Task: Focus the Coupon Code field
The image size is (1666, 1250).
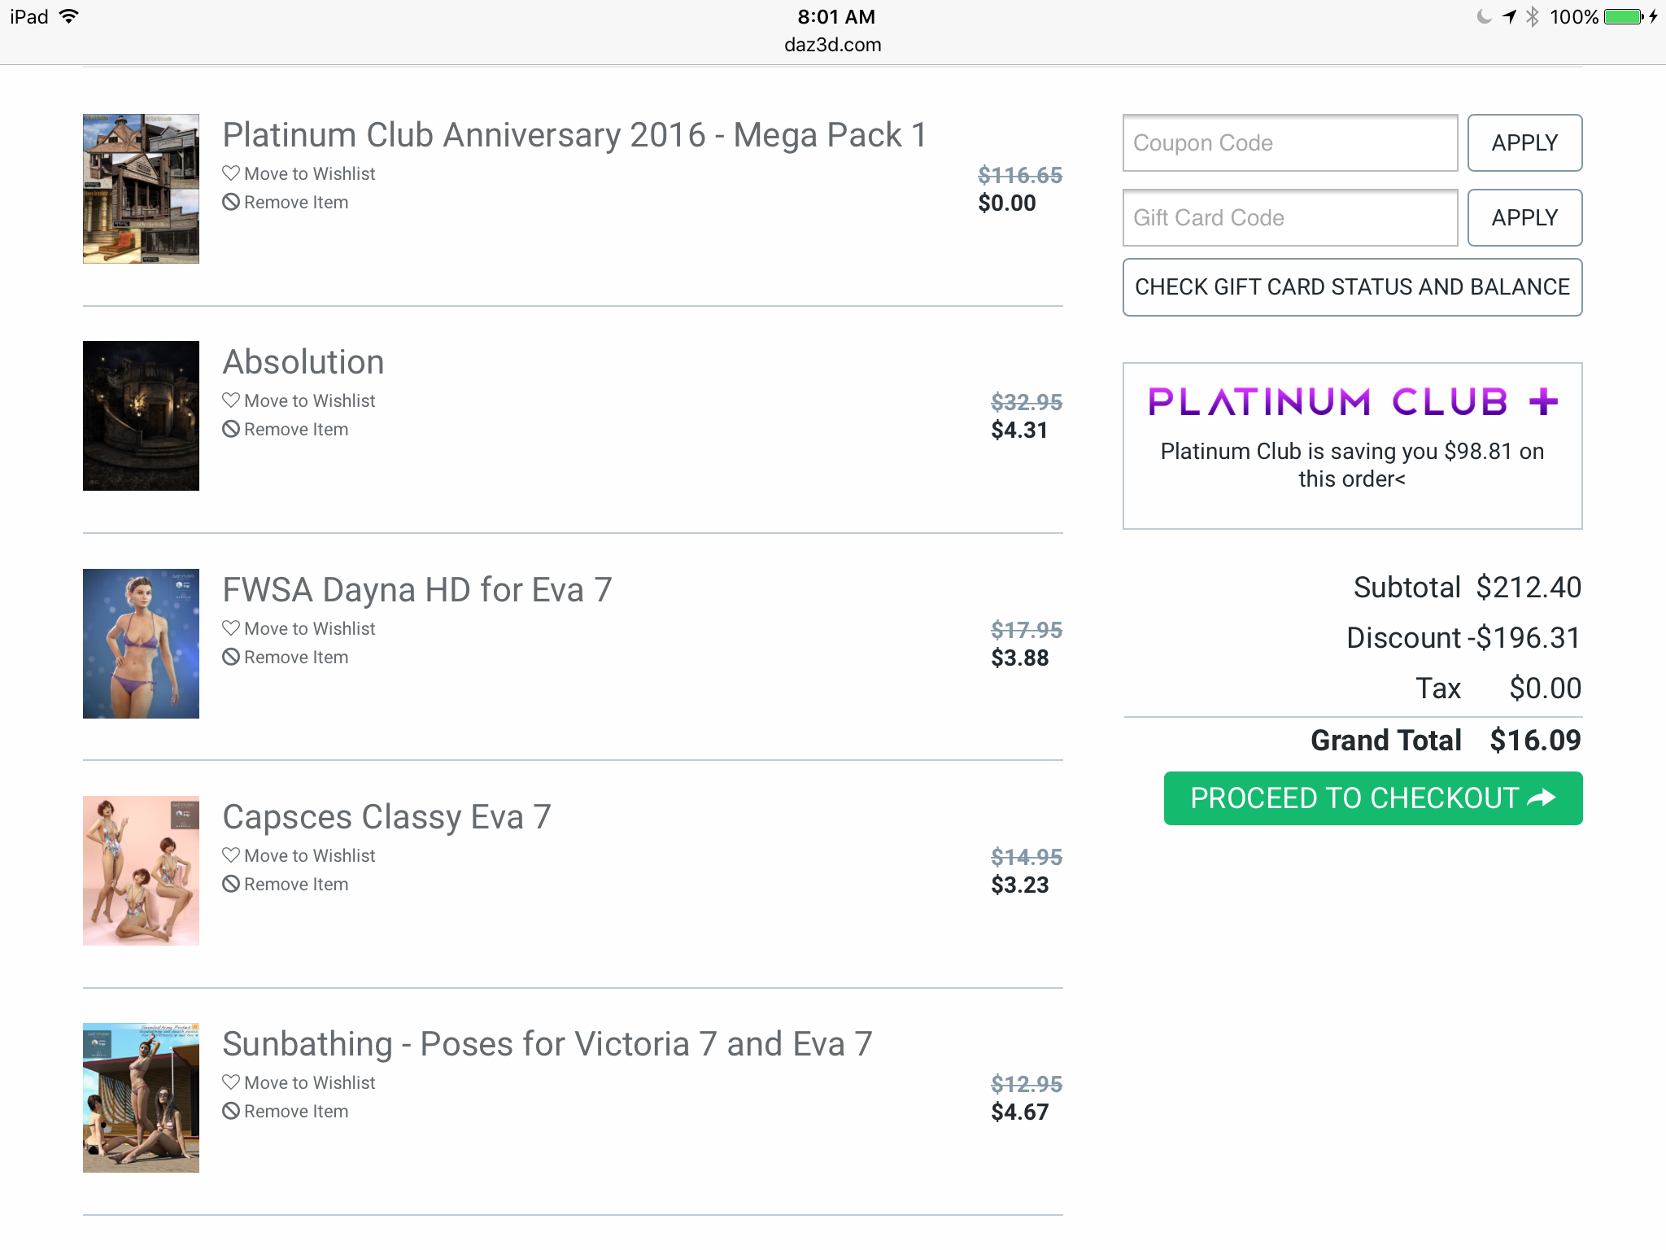Action: coord(1290,143)
